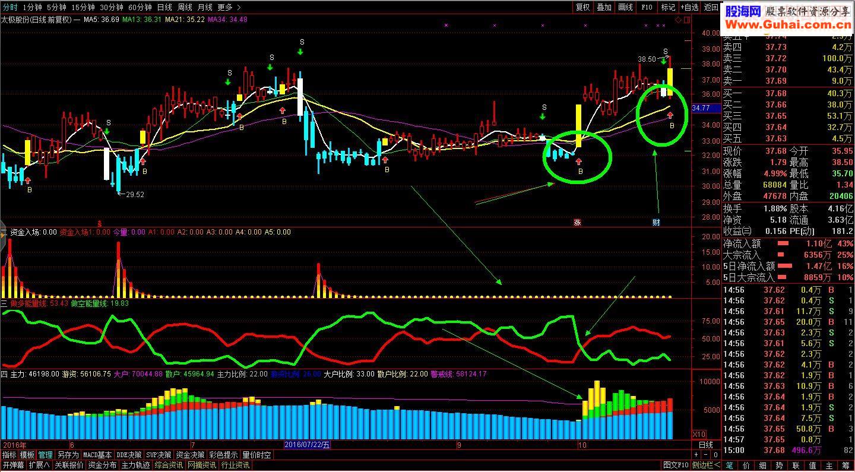Click the + zoom-in chart button
This screenshot has width=855, height=472.
tap(697, 455)
